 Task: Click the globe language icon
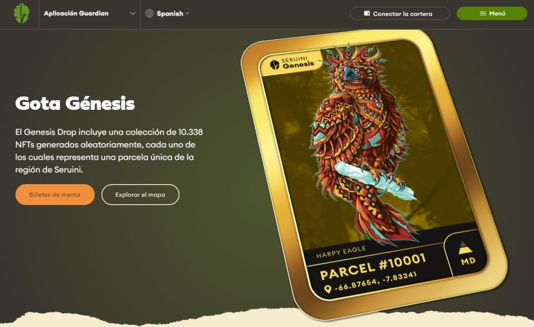150,13
